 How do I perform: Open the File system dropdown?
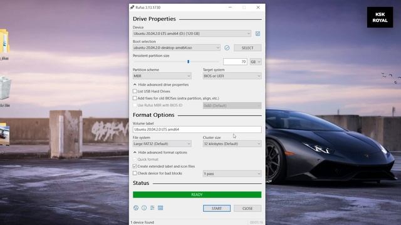click(x=162, y=144)
